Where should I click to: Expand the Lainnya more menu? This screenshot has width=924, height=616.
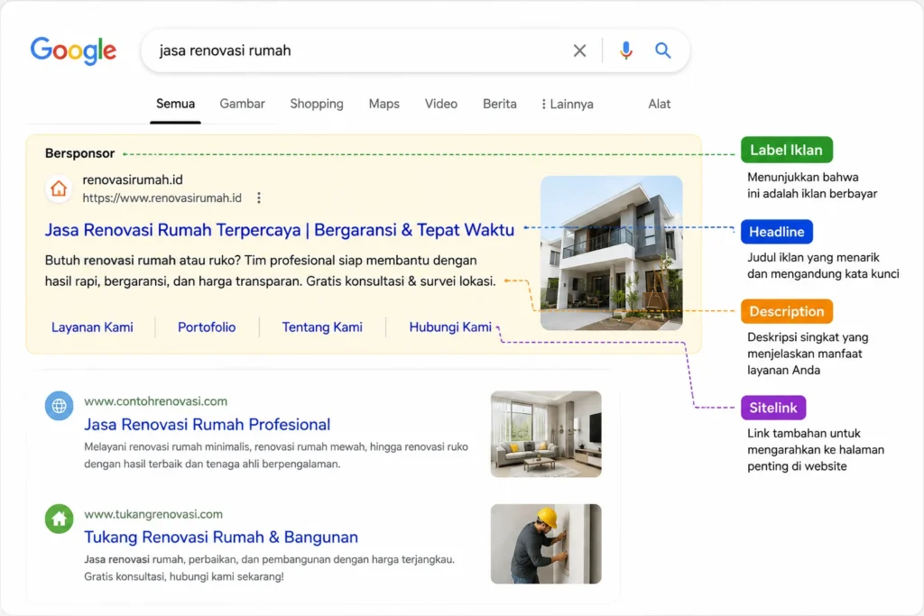567,105
